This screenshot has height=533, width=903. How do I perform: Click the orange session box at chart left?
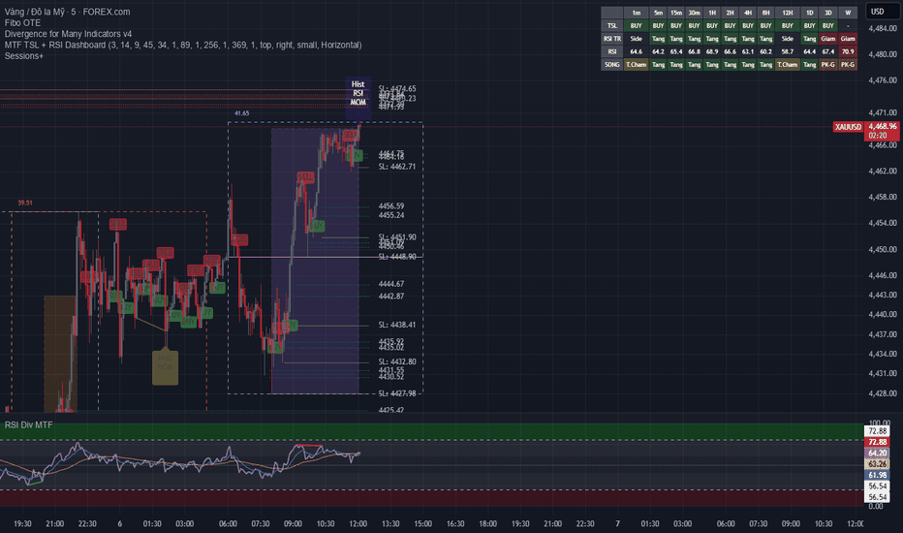(60, 353)
